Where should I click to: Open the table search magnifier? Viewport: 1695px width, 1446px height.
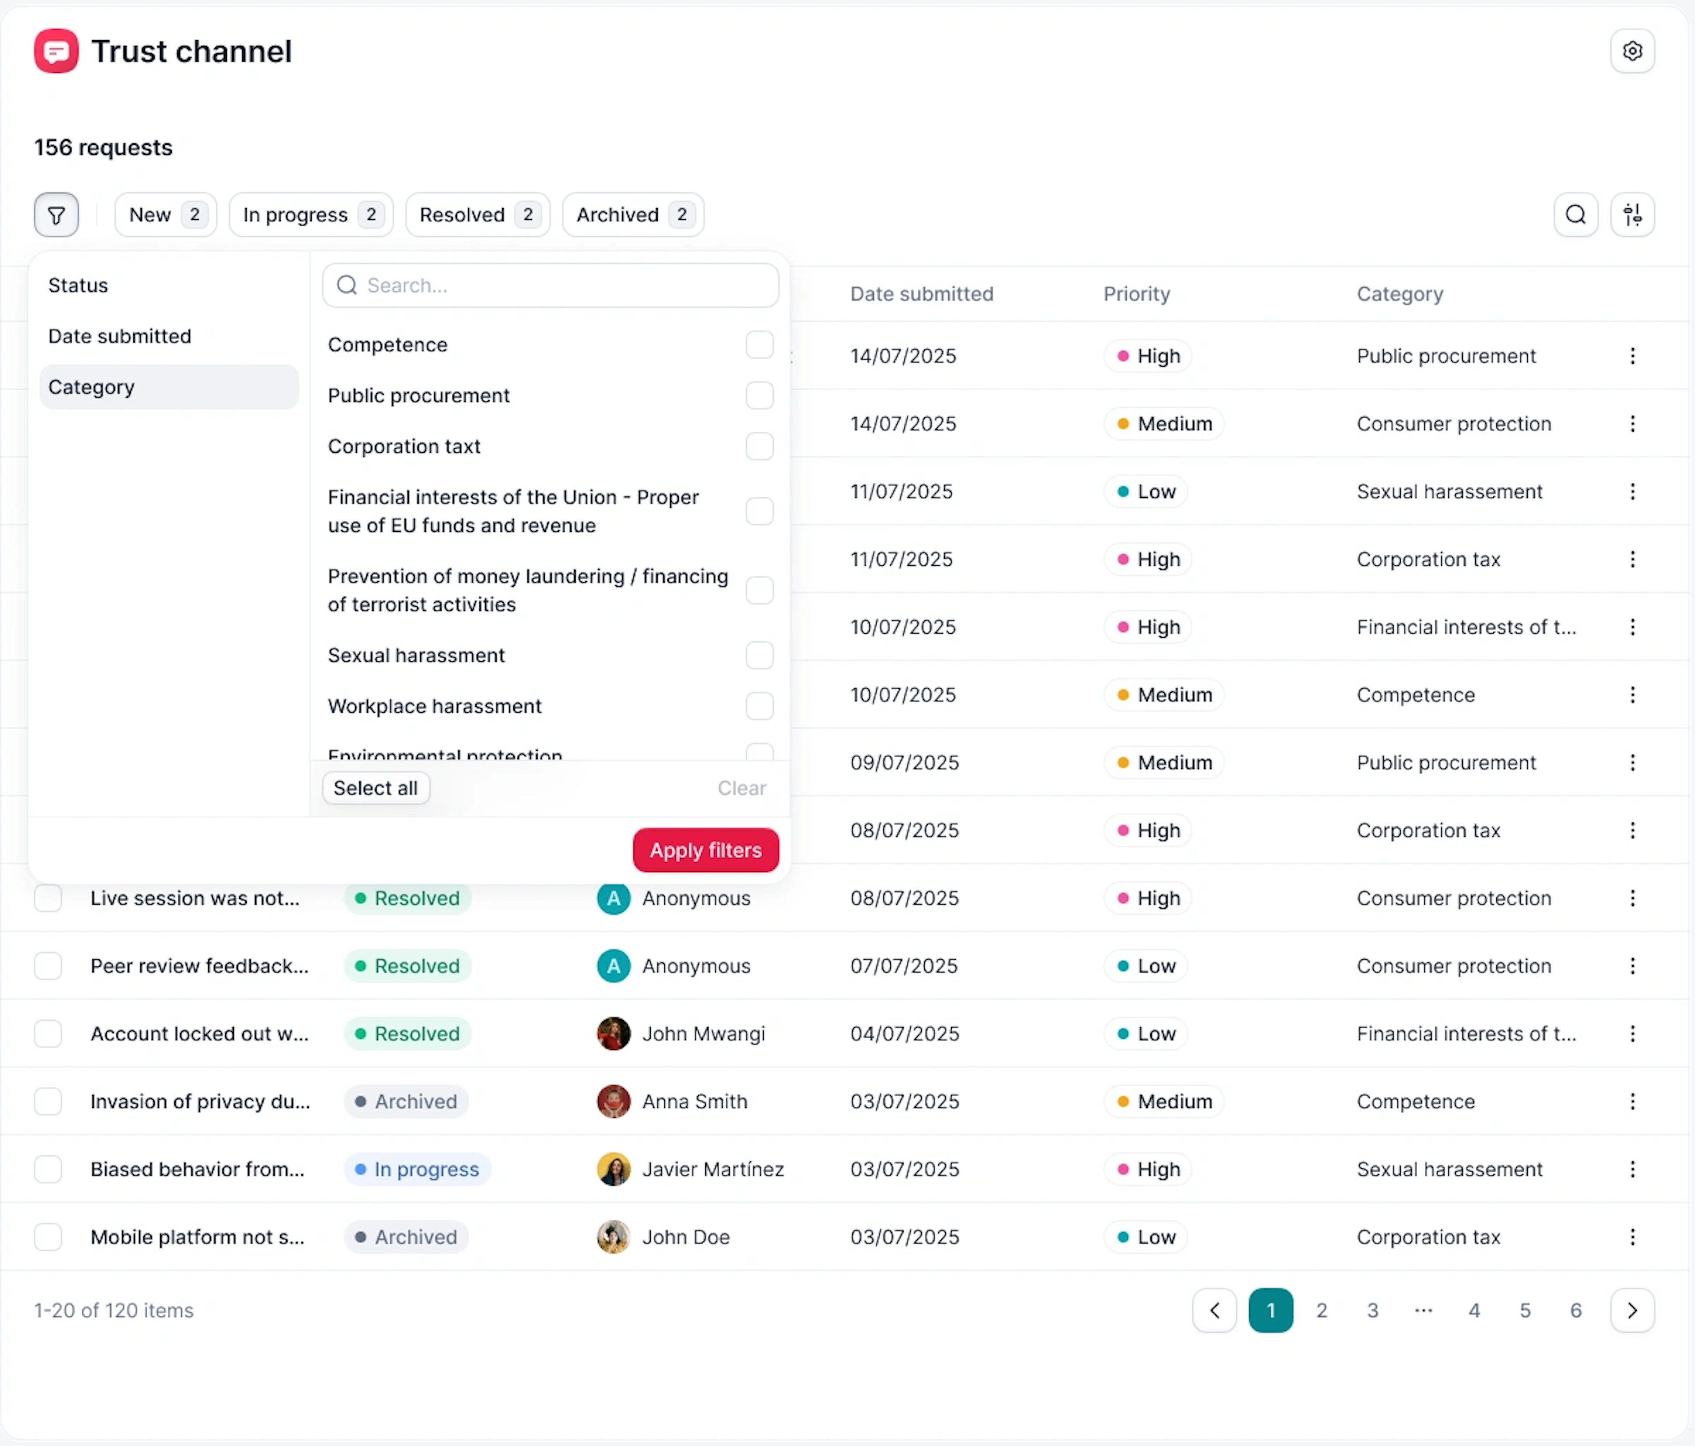click(1575, 215)
